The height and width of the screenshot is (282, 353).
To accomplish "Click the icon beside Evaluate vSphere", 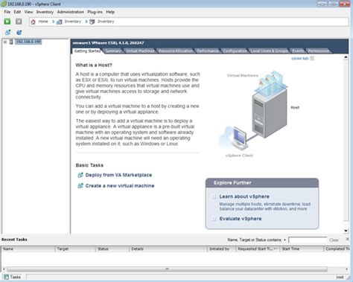I will (x=214, y=219).
